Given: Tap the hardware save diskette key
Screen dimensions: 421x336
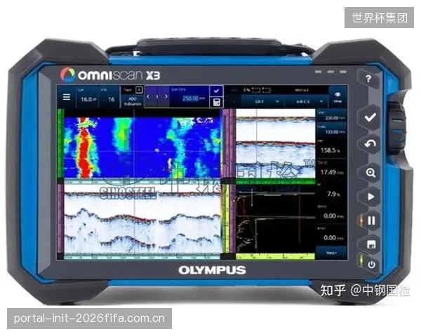Looking at the screenshot, I should pyautogui.click(x=371, y=244).
